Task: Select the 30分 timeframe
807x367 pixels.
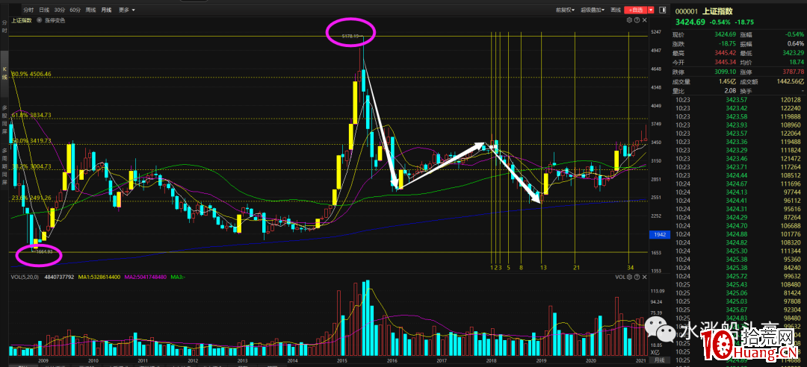Action: pyautogui.click(x=60, y=10)
